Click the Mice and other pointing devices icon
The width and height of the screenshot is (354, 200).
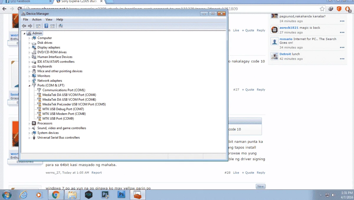tap(34, 71)
